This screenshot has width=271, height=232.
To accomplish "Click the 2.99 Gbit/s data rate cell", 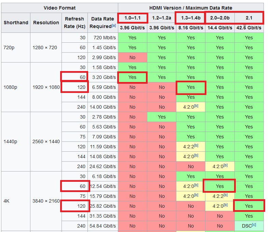I will point(103,57).
